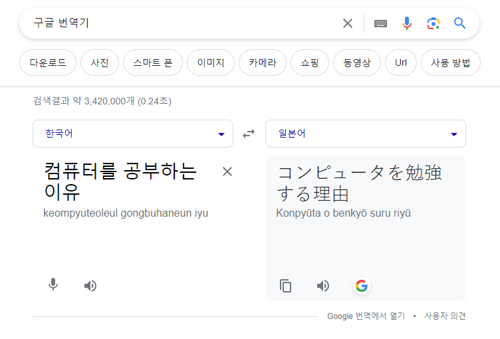This screenshot has height=339, width=500.
Task: Start voice search with the colored microphone
Action: coord(406,23)
